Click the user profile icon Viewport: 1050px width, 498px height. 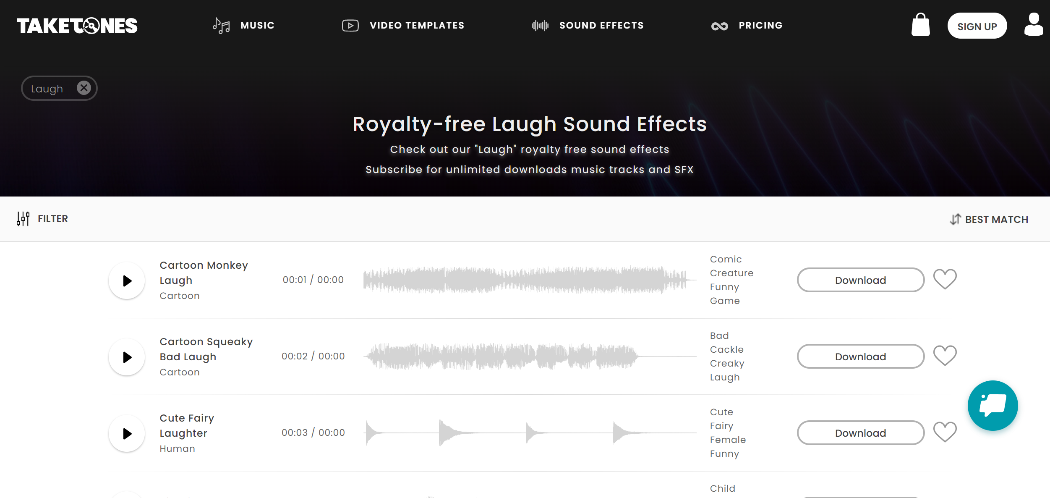1033,25
